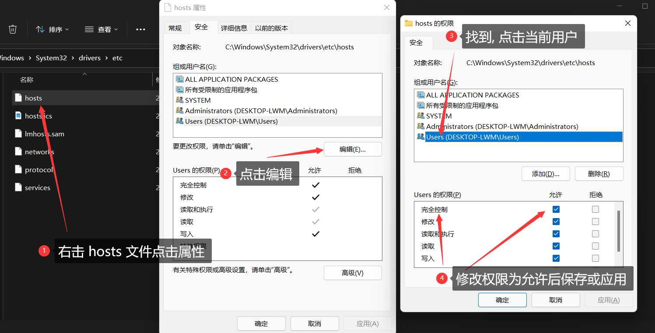The width and height of the screenshot is (655, 333).
Task: Click 取消 in hosts 属性 dialog
Action: pyautogui.click(x=315, y=323)
